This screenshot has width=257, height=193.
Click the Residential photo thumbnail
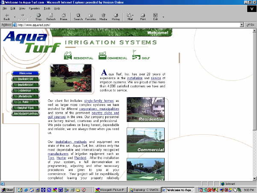145,110
